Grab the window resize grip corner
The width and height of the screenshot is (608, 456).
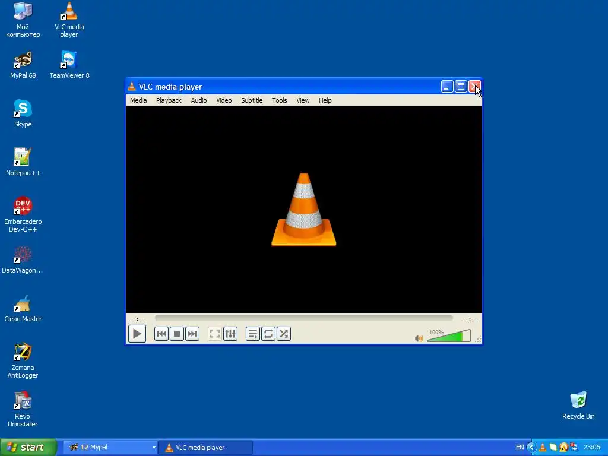pyautogui.click(x=478, y=339)
